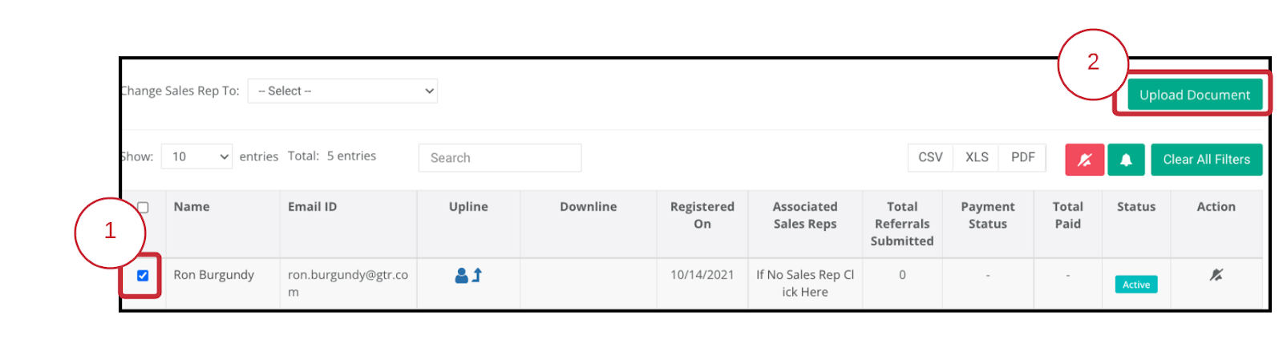
Task: Sort by the Name column header
Action: 192,207
